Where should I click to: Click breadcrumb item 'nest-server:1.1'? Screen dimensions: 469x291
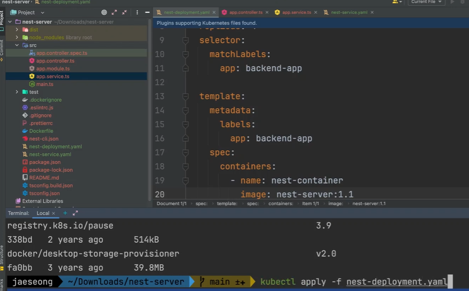click(x=369, y=204)
